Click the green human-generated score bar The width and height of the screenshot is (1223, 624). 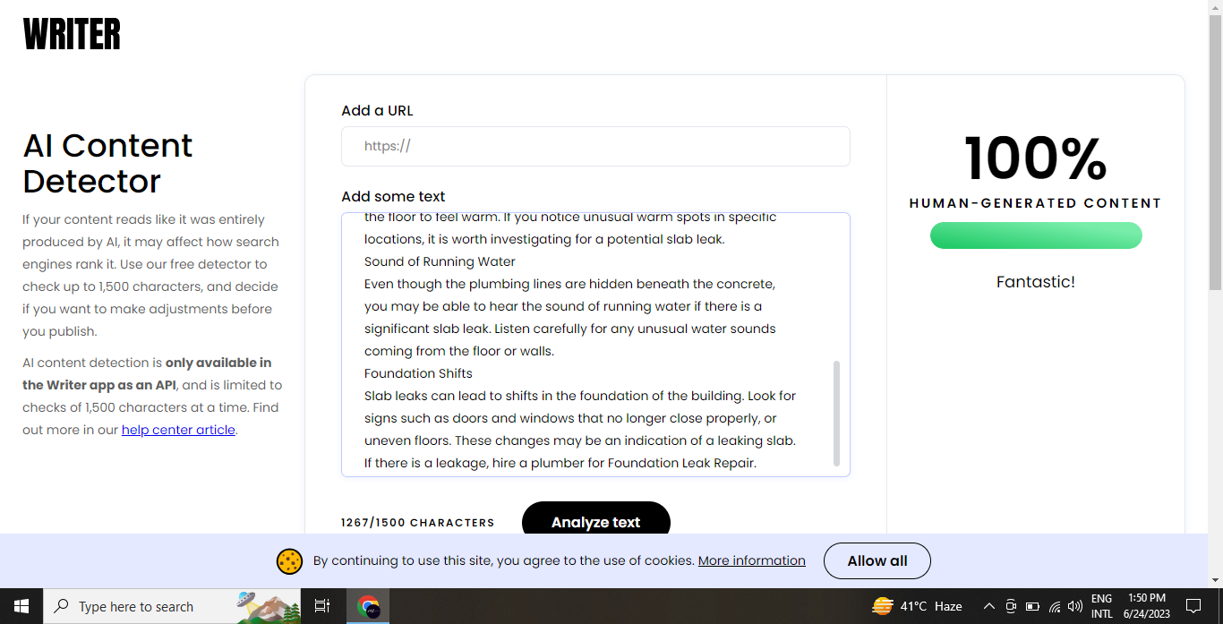1036,235
